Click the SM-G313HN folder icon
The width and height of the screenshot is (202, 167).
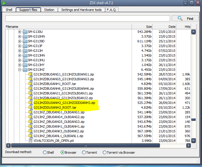[x=25, y=55]
